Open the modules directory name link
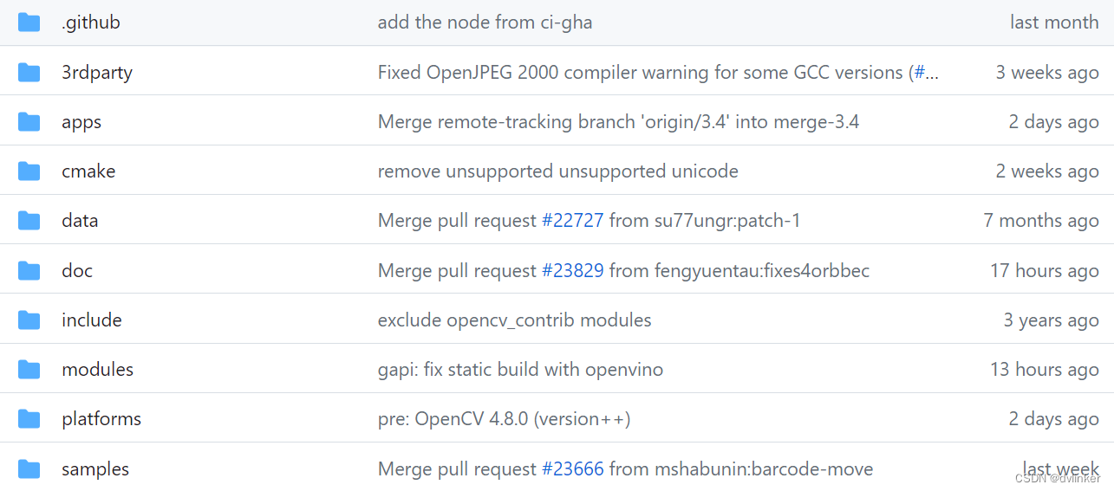The height and width of the screenshot is (491, 1114). click(x=97, y=370)
